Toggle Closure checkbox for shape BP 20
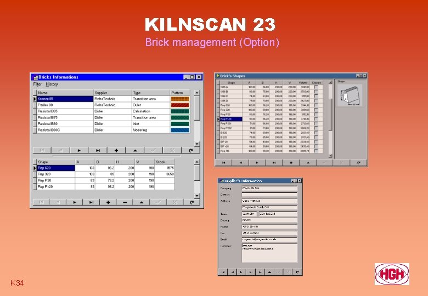428x296 pixels. click(x=316, y=142)
